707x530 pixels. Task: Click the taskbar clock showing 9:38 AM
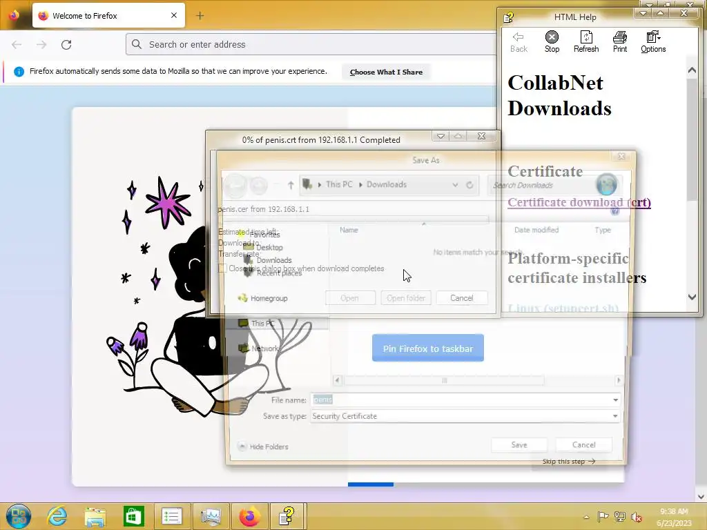click(674, 517)
